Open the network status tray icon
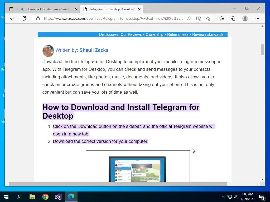 coord(230,197)
